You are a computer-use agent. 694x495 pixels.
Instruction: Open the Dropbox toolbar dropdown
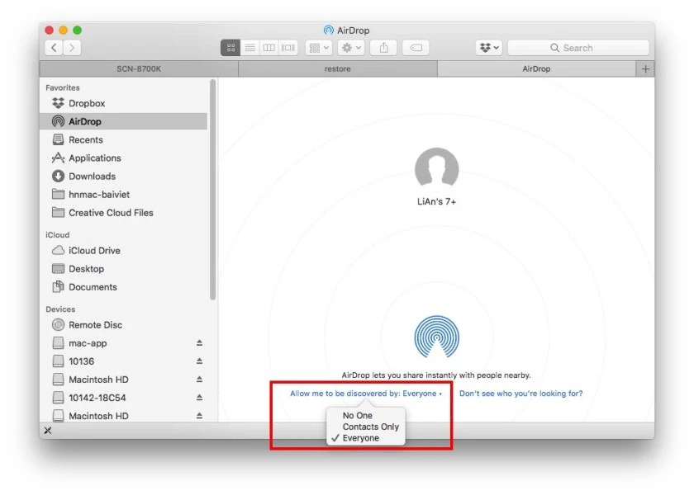pos(489,48)
